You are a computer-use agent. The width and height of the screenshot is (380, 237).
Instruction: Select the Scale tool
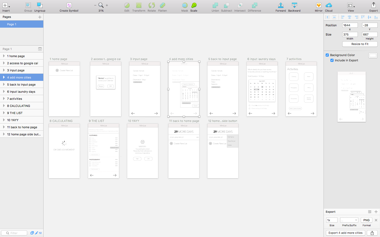(194, 5)
